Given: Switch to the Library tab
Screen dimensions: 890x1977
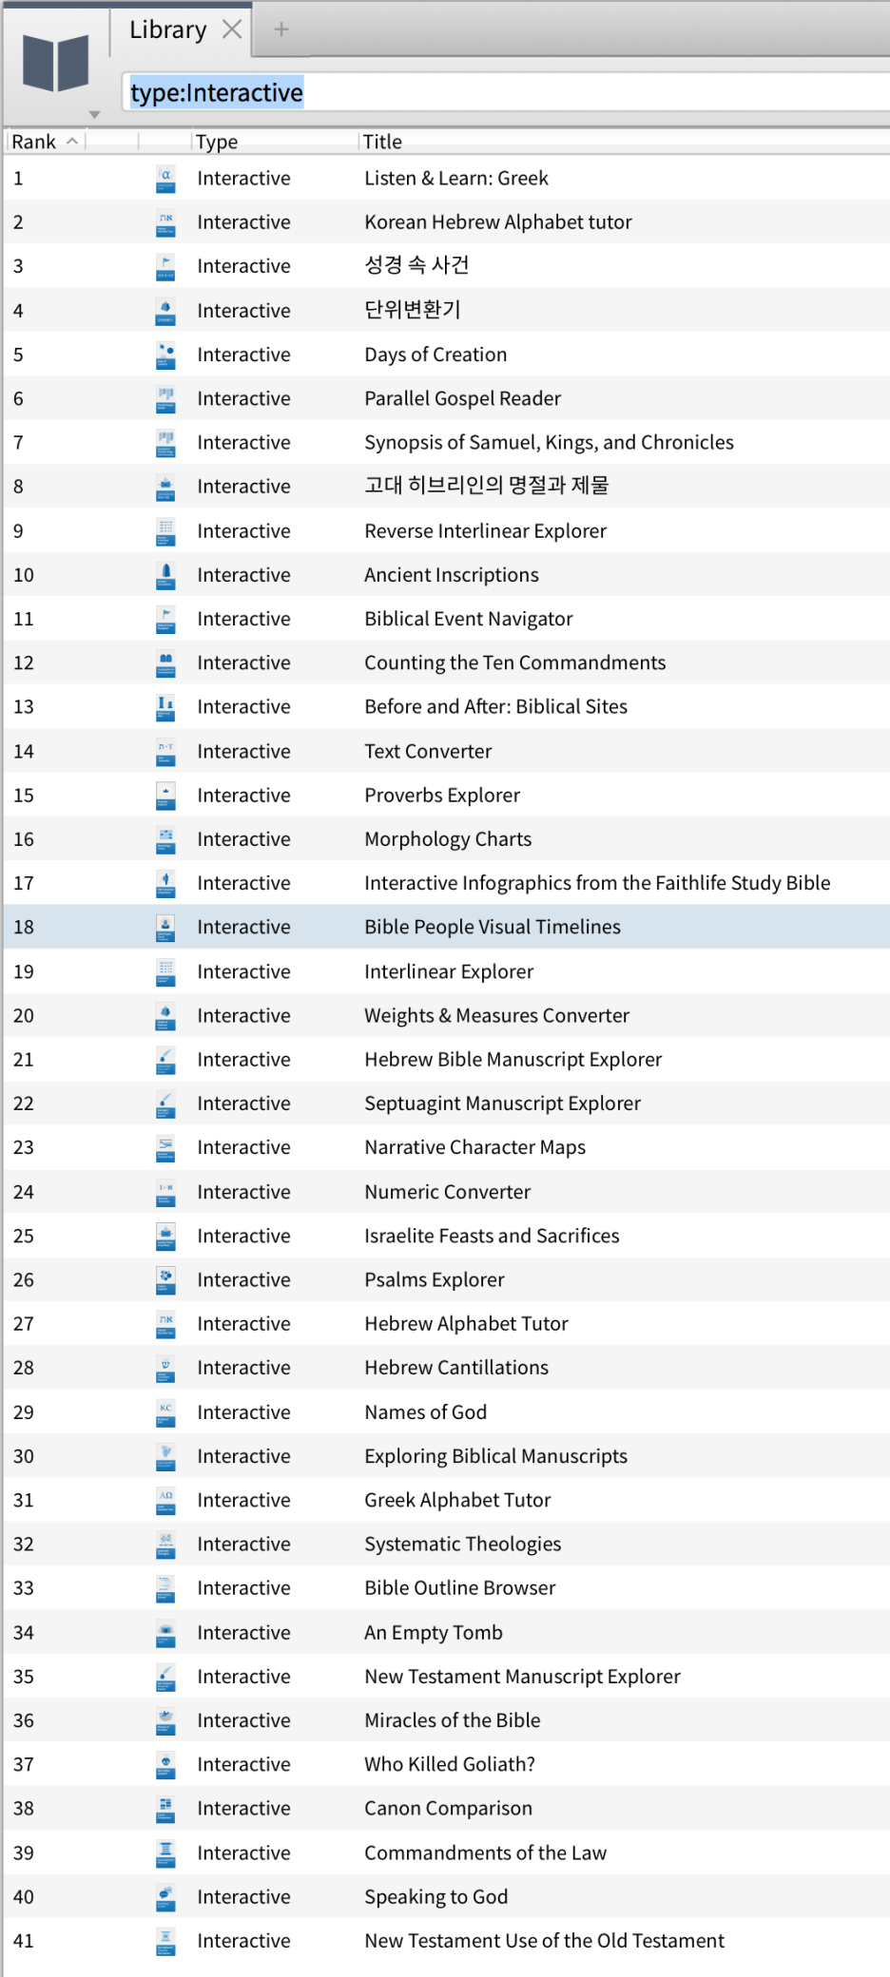Looking at the screenshot, I should point(167,29).
